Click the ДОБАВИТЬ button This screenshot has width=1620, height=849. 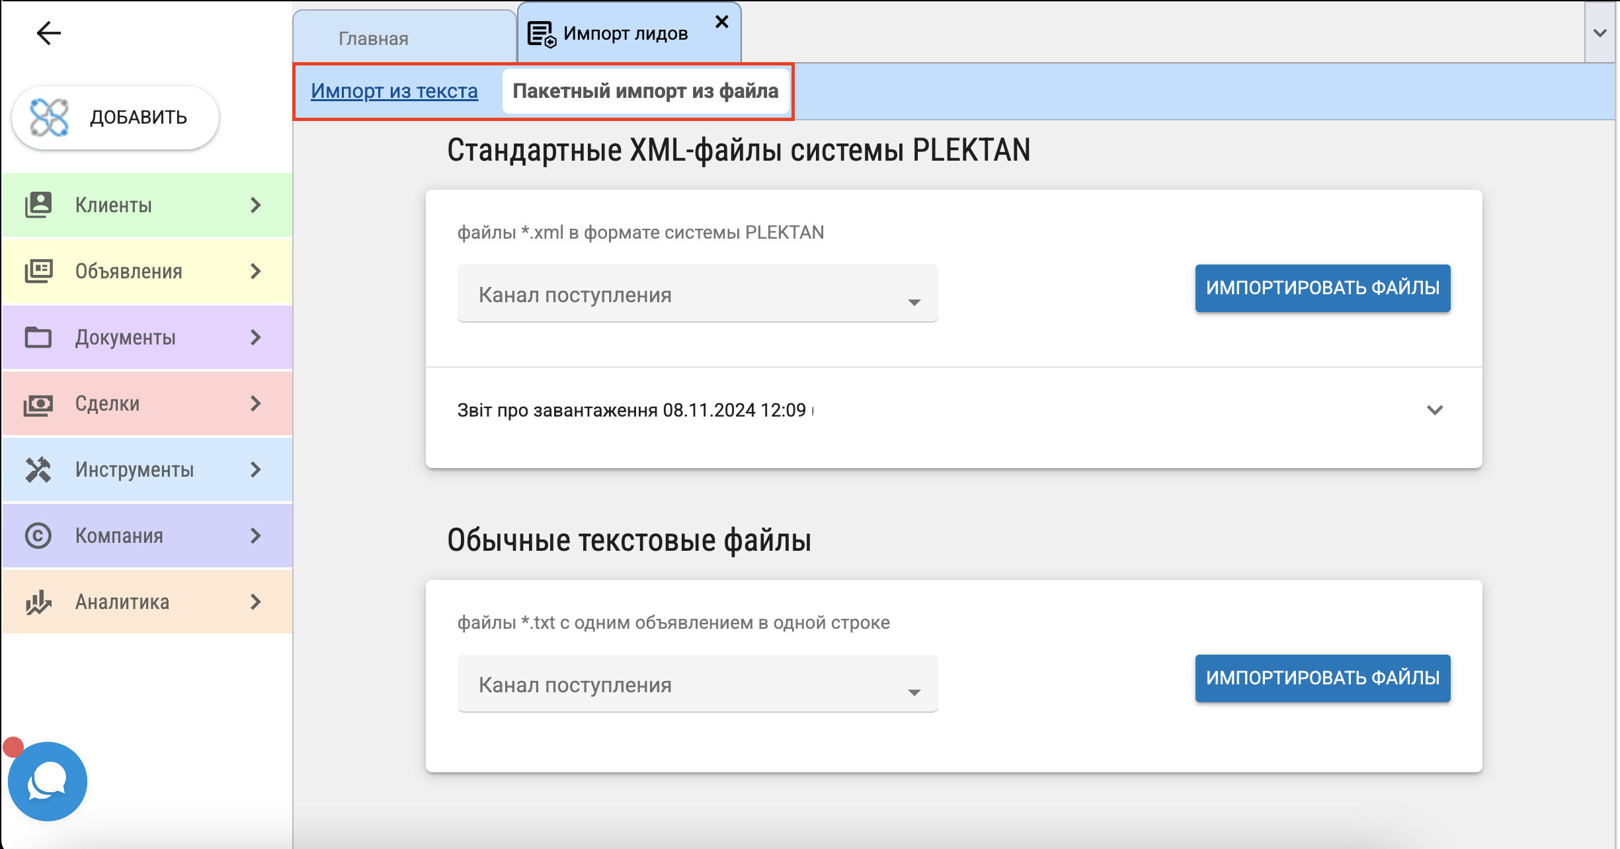point(115,118)
